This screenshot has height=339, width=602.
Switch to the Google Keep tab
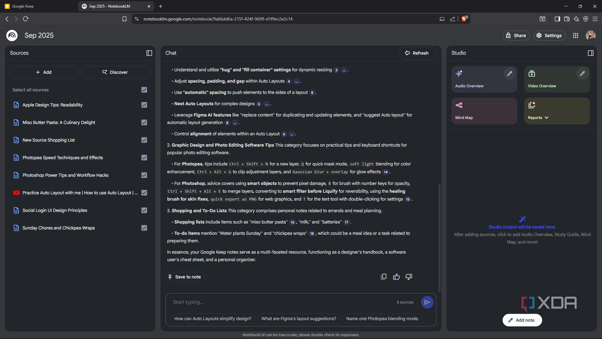38,6
